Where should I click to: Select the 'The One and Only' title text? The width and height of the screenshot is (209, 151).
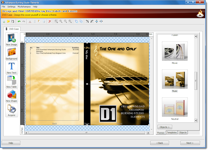coord(118,49)
